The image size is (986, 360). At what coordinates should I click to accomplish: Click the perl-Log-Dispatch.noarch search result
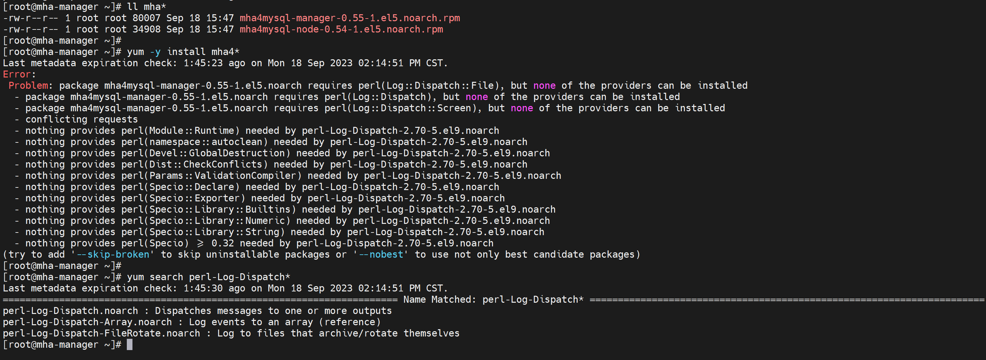(x=70, y=311)
